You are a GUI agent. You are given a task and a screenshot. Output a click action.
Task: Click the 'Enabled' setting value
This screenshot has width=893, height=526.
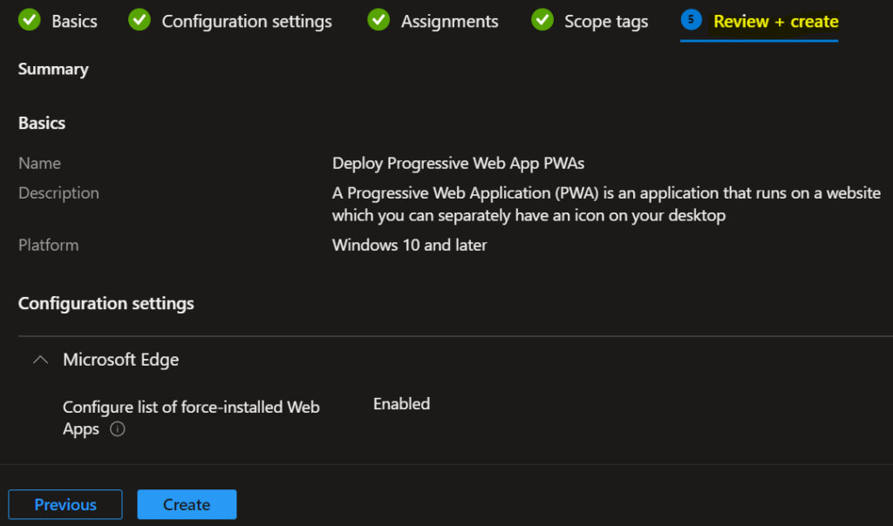click(x=401, y=404)
